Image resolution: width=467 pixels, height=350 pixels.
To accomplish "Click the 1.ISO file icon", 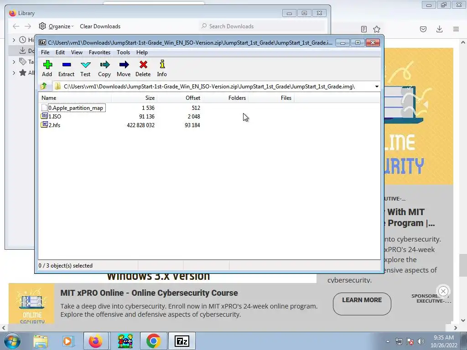I will (x=44, y=116).
